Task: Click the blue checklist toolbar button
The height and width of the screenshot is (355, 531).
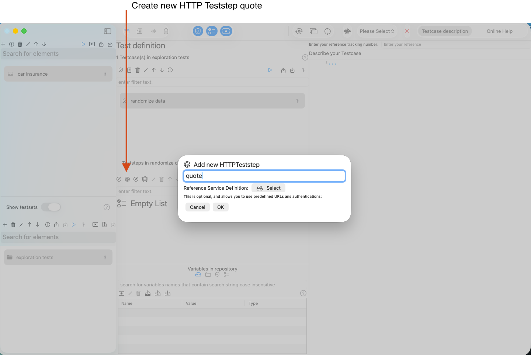Action: pos(212,31)
